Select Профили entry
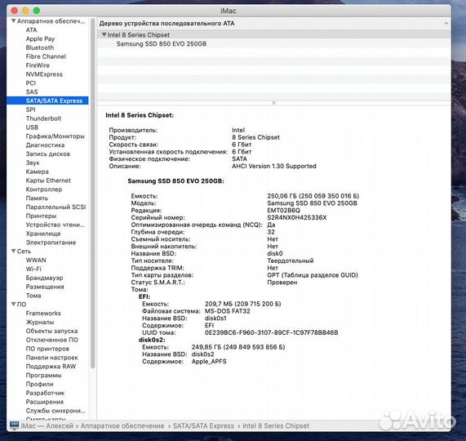 pos(39,384)
